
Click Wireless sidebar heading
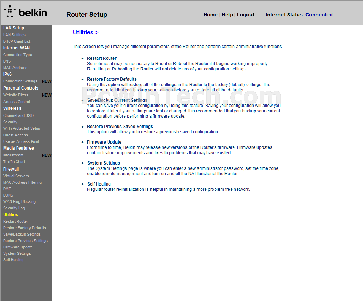(12, 108)
